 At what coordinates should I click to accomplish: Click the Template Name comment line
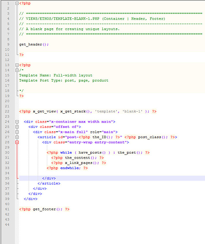coord(56,75)
